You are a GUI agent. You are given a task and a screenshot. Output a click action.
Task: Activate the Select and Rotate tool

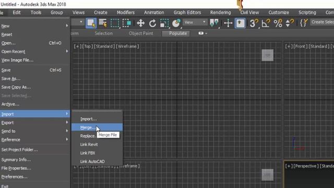coord(152,23)
